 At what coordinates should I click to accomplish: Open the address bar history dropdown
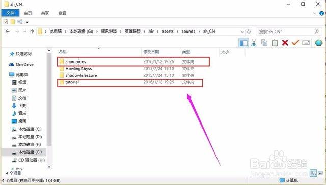[242, 32]
